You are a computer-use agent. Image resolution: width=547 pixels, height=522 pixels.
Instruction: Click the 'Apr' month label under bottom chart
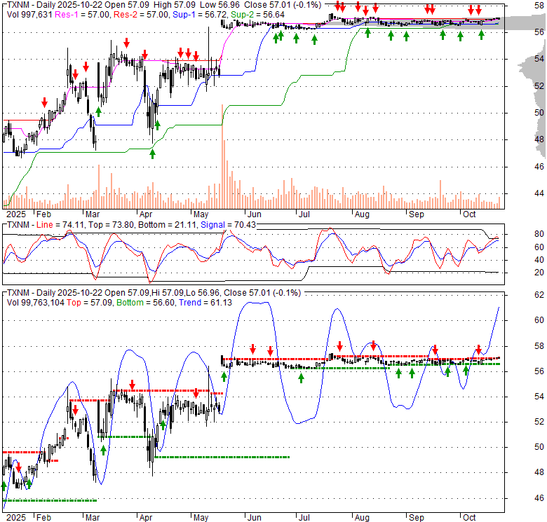coord(145,518)
